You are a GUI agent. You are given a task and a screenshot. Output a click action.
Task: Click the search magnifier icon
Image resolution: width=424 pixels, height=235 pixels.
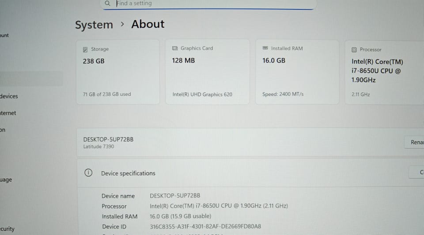click(x=107, y=3)
